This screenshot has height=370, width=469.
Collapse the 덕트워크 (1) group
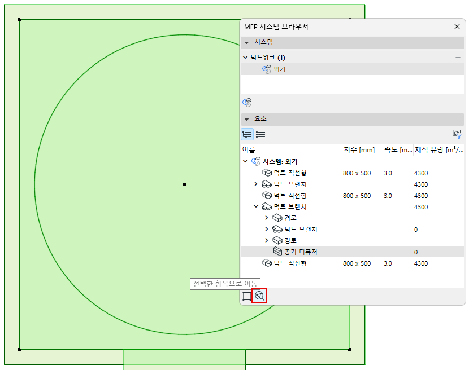tap(245, 57)
